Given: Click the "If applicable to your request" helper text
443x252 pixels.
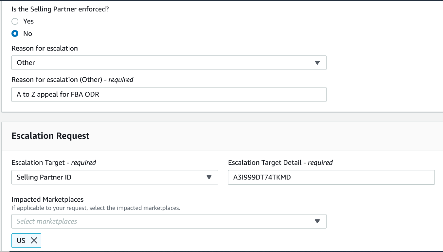Looking at the screenshot, I should [96, 208].
